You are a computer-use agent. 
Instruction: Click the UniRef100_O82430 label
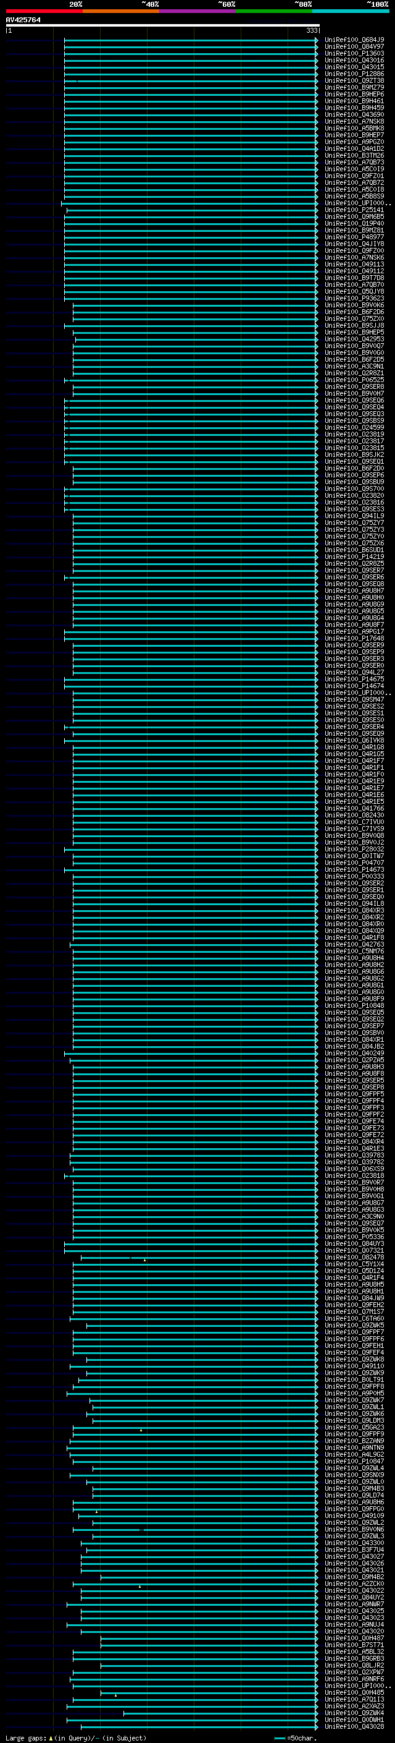354,816
